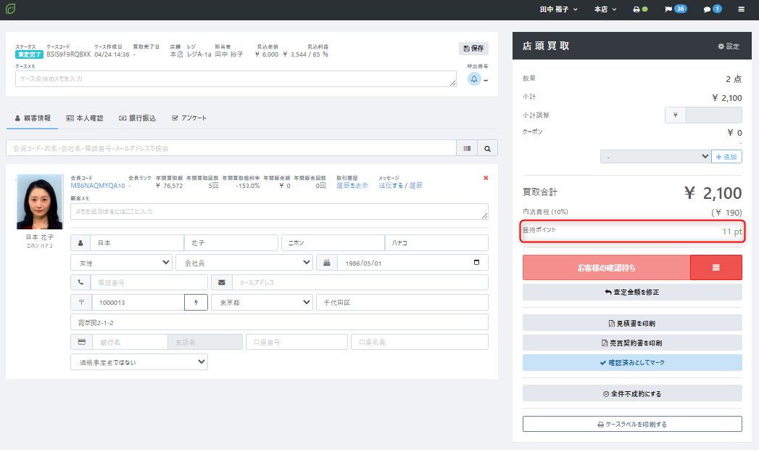Open the flag notifications with badge 36

[x=676, y=9]
